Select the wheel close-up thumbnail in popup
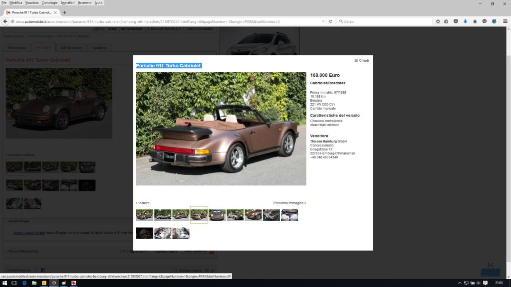The width and height of the screenshot is (511, 287). point(253,215)
